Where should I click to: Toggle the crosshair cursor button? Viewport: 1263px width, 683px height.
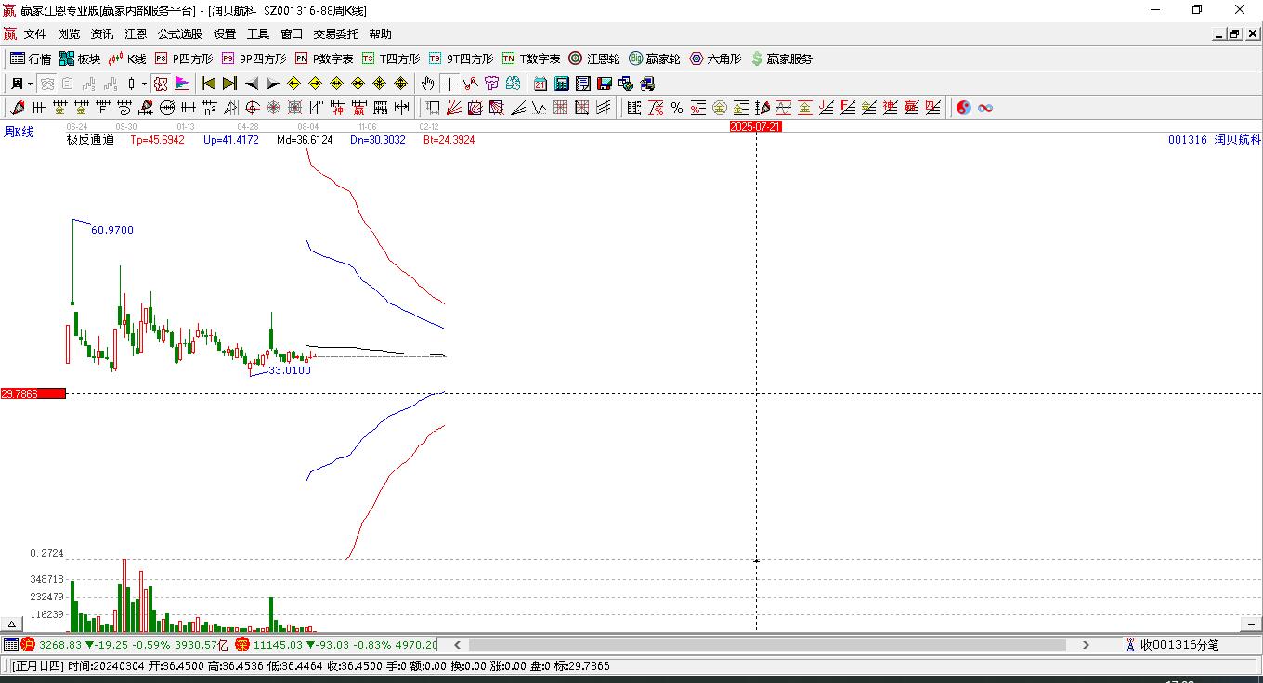449,84
